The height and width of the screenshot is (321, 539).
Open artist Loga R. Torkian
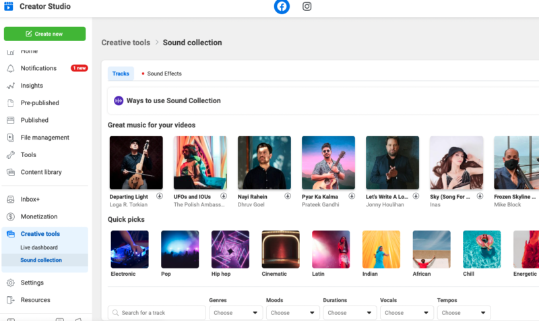pos(129,205)
